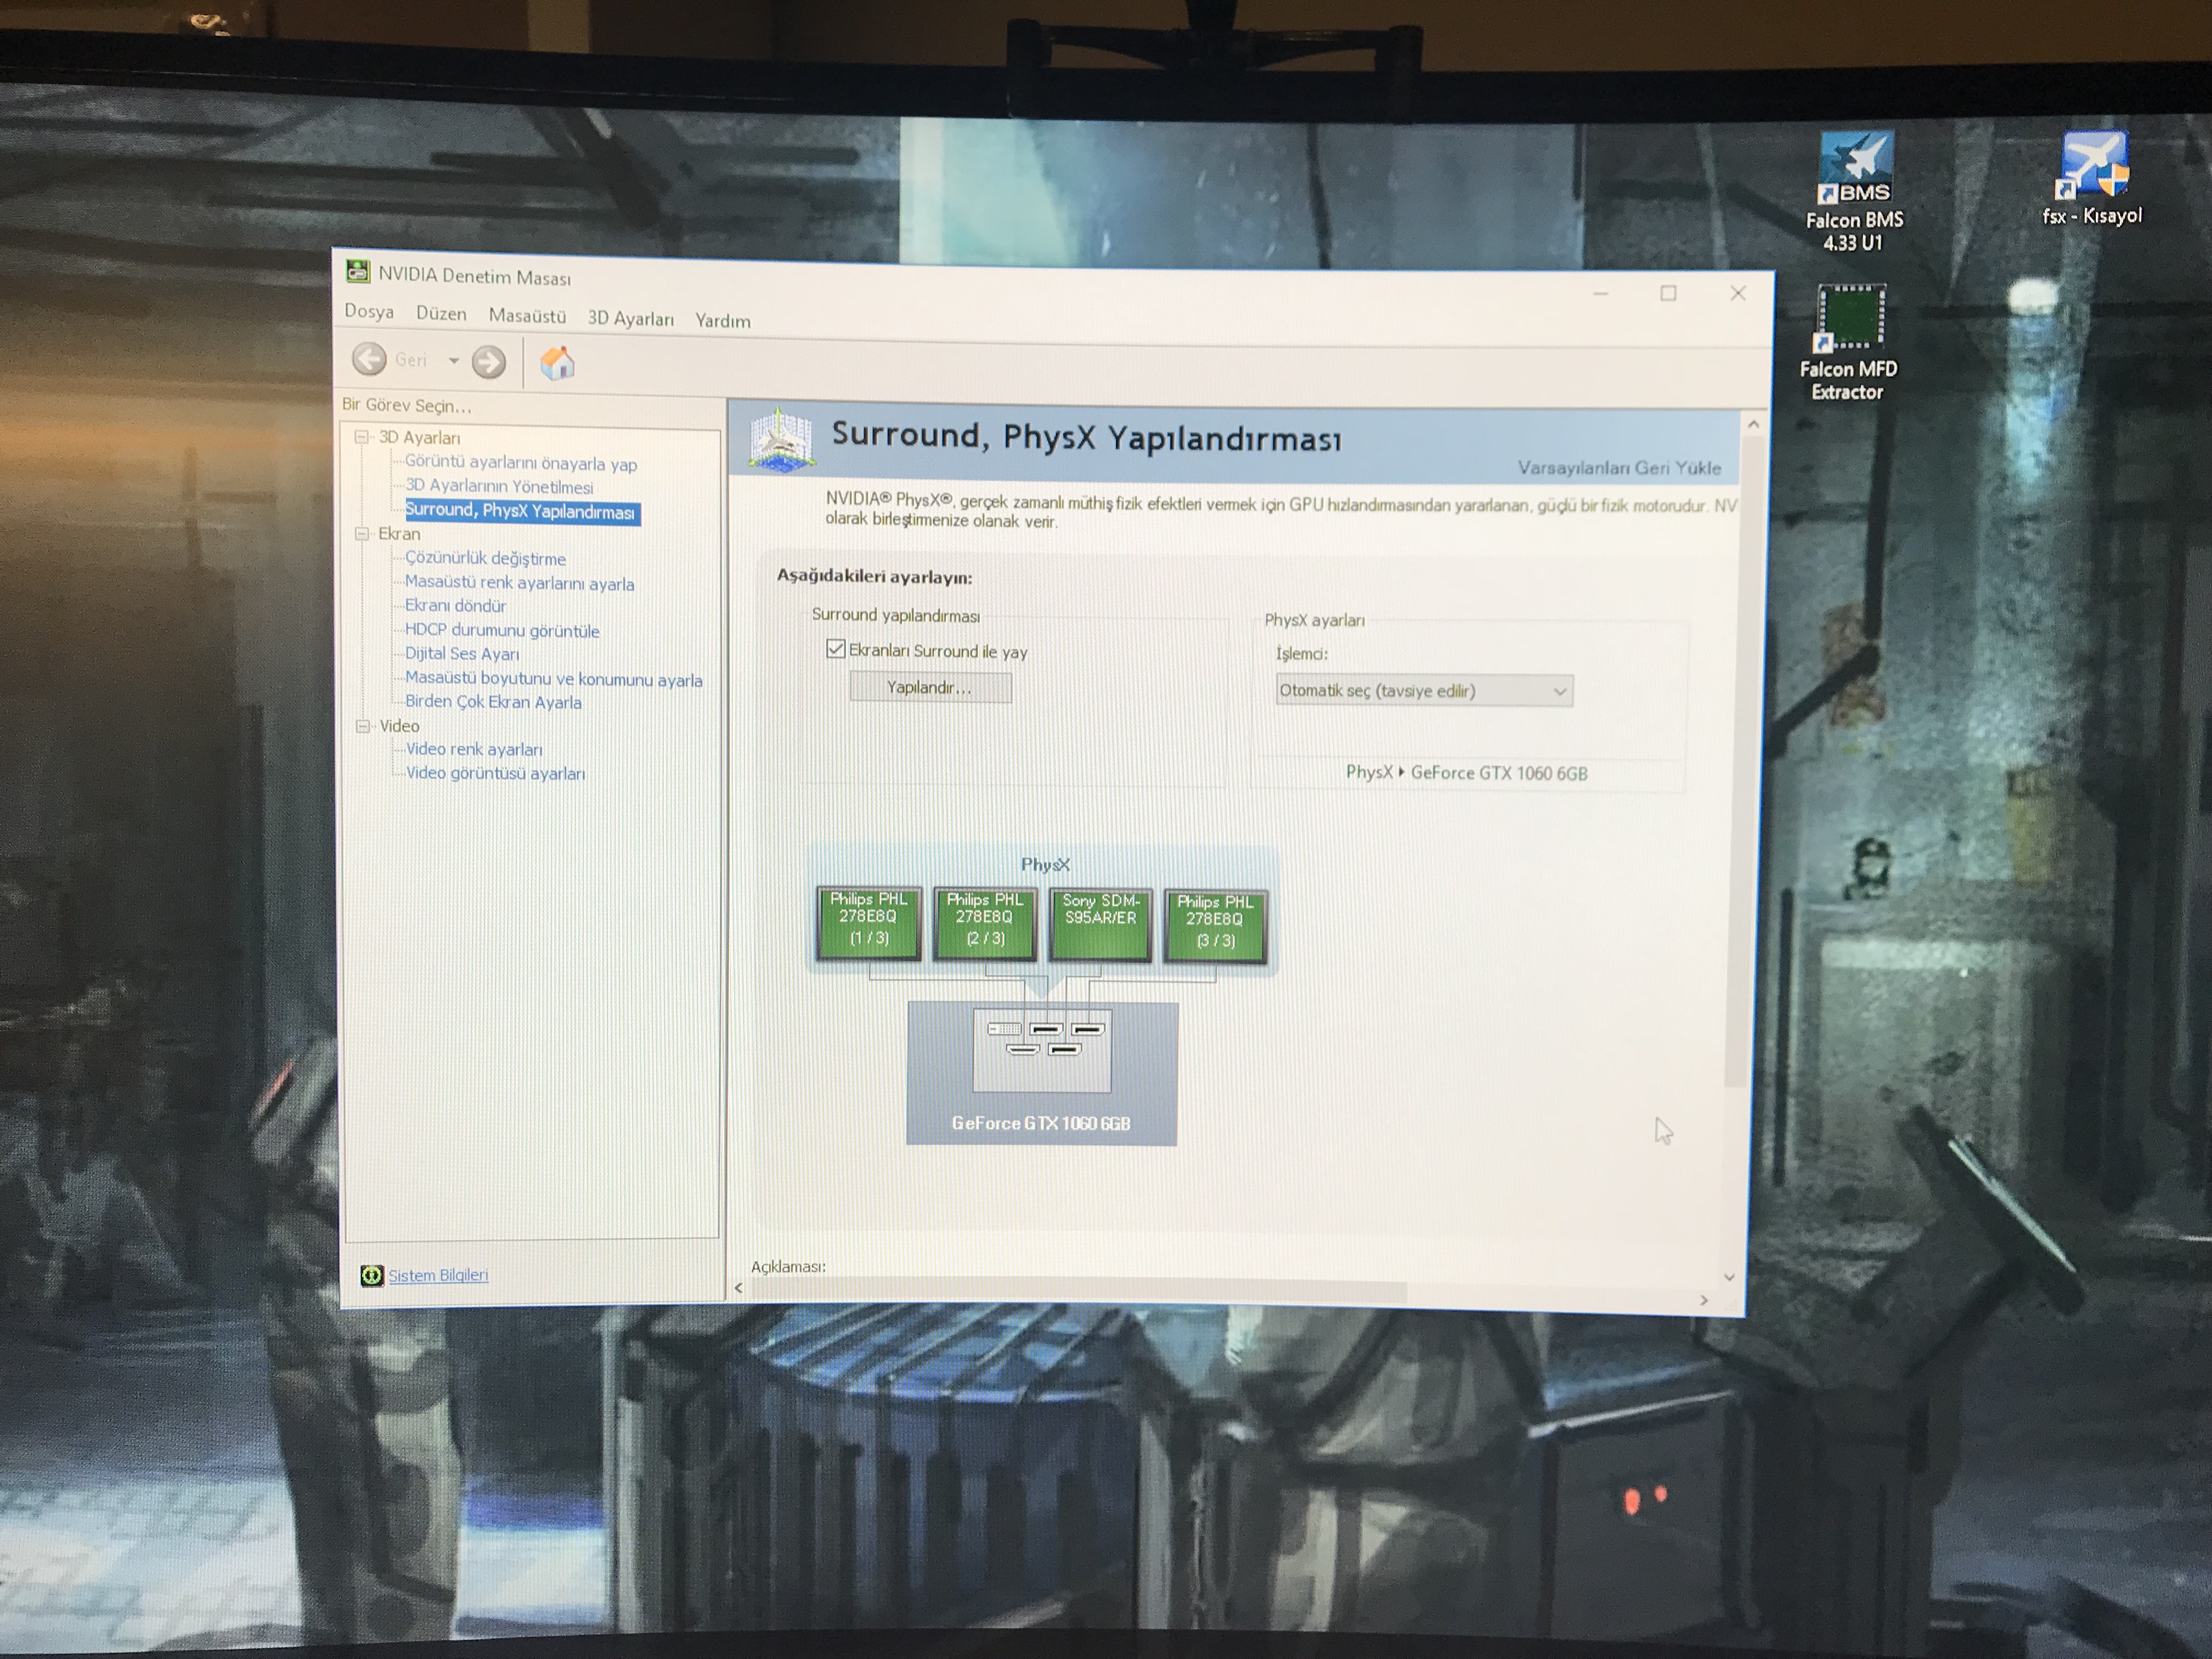Open Falcon MFD Extractor desktop icon
Viewport: 2212px width, 1659px height.
point(1849,343)
